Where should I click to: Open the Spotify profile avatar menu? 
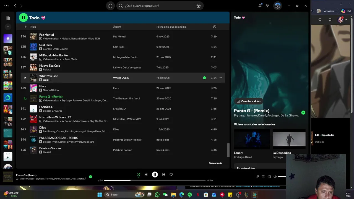(278, 6)
